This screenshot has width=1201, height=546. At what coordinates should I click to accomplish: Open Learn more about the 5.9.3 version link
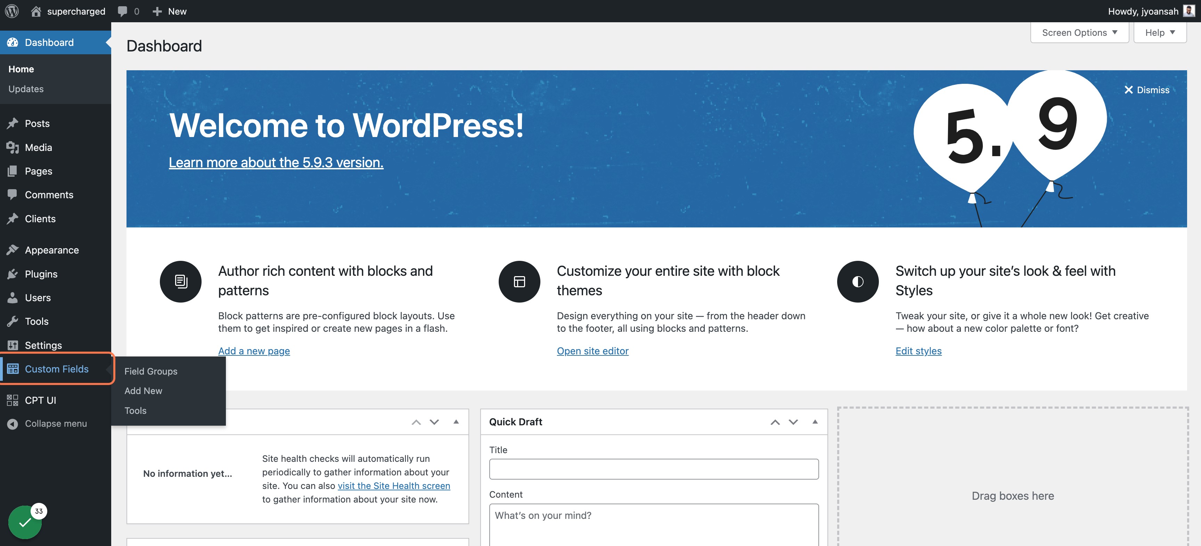pyautogui.click(x=276, y=162)
